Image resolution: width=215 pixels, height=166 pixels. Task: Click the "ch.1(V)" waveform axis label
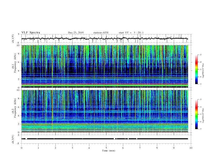[13, 39]
